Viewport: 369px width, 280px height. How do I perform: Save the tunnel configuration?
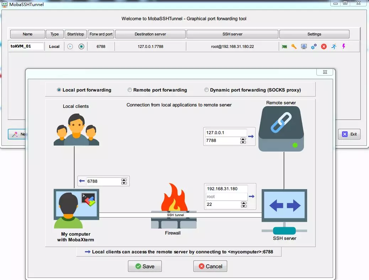(x=145, y=266)
